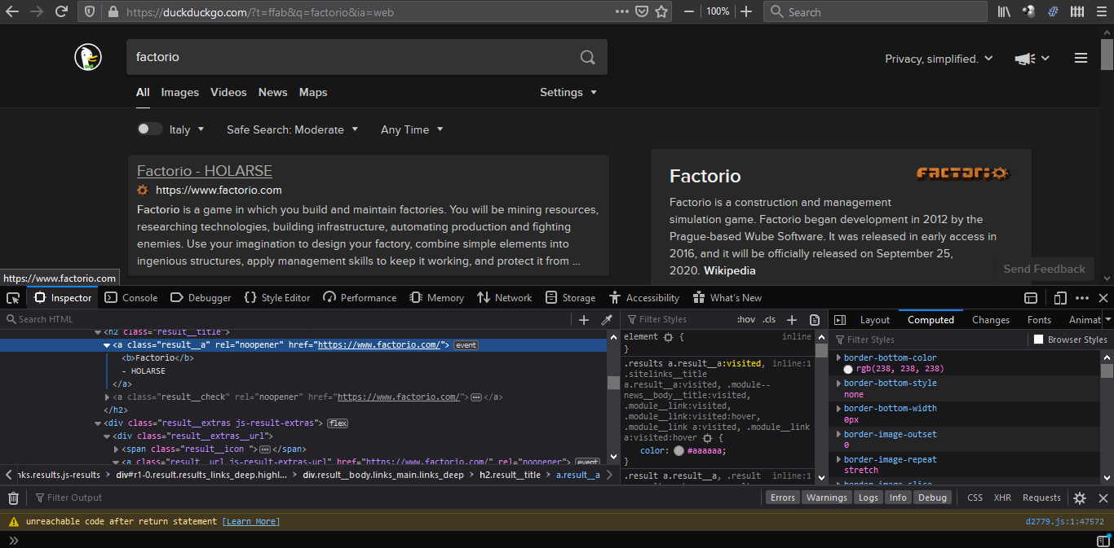Screen dimensions: 1114x548
Task: Click Add new node plus in Inspector
Action: [584, 320]
